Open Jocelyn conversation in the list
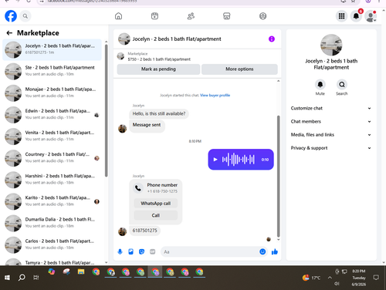Screen dimensions: 386x290 pyautogui.click(x=52, y=49)
